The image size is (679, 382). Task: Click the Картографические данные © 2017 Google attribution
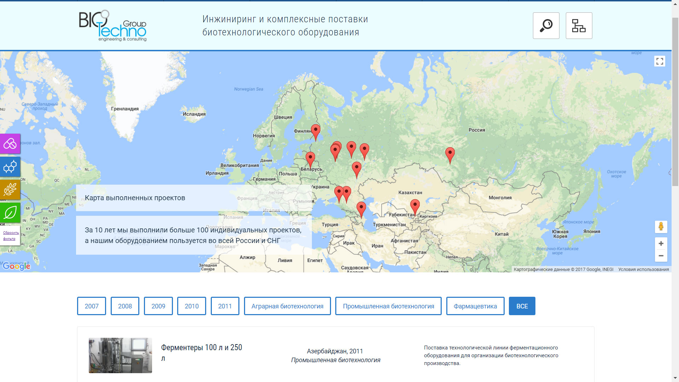click(564, 270)
